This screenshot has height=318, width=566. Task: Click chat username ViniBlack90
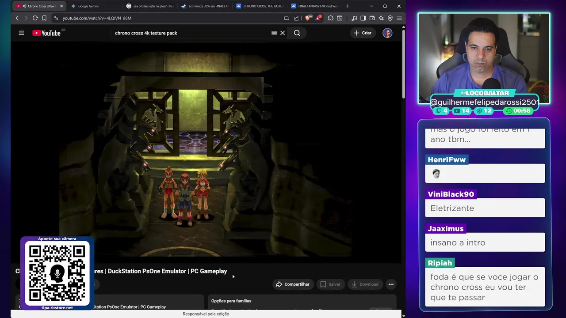(x=451, y=194)
